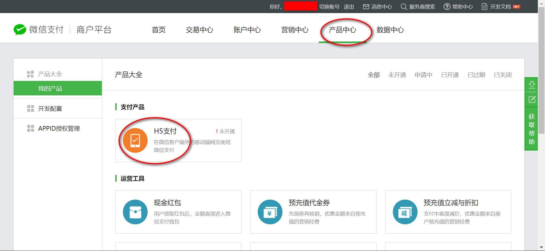Image resolution: width=545 pixels, height=251 pixels.
Task: Open 服务商搜索 link
Action: pos(422,7)
